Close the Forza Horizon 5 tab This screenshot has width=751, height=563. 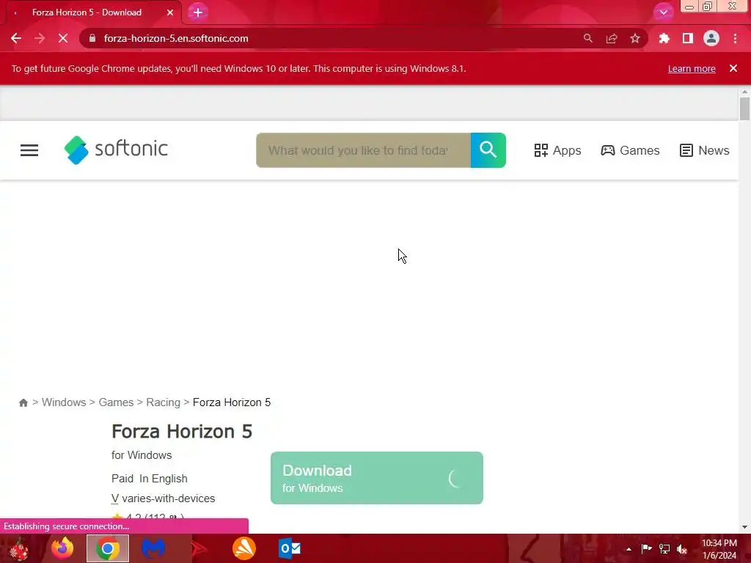[x=170, y=12]
